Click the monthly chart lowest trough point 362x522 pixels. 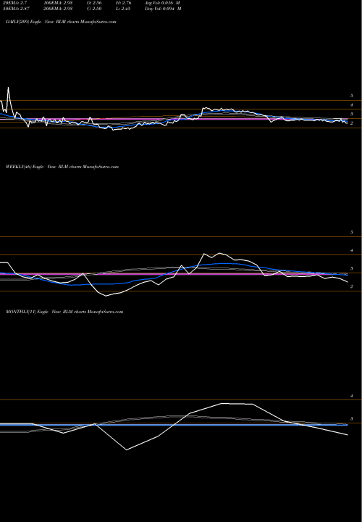click(127, 449)
